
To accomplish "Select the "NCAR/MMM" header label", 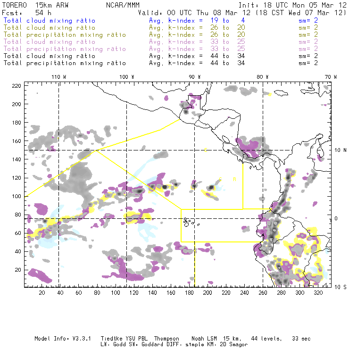I will (123, 5).
